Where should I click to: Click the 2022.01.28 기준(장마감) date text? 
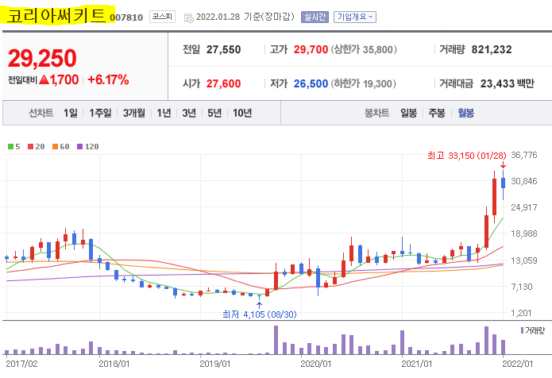pos(245,17)
